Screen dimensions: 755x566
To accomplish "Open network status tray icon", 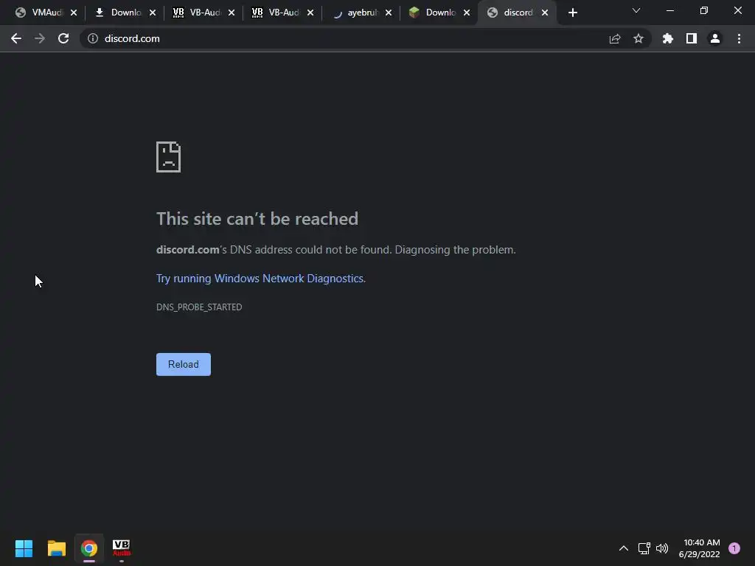I will pyautogui.click(x=644, y=548).
